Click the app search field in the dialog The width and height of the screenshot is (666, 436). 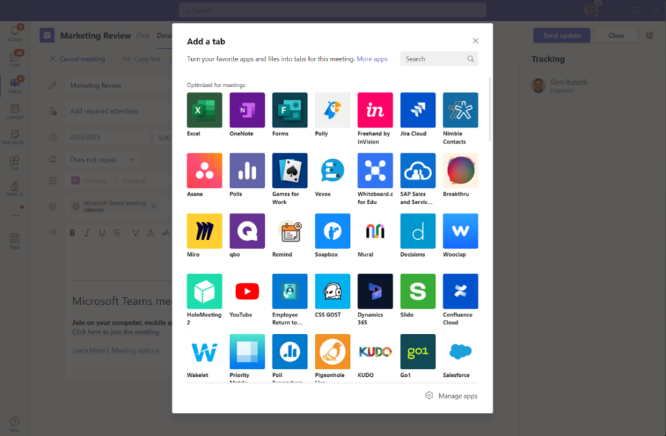434,58
